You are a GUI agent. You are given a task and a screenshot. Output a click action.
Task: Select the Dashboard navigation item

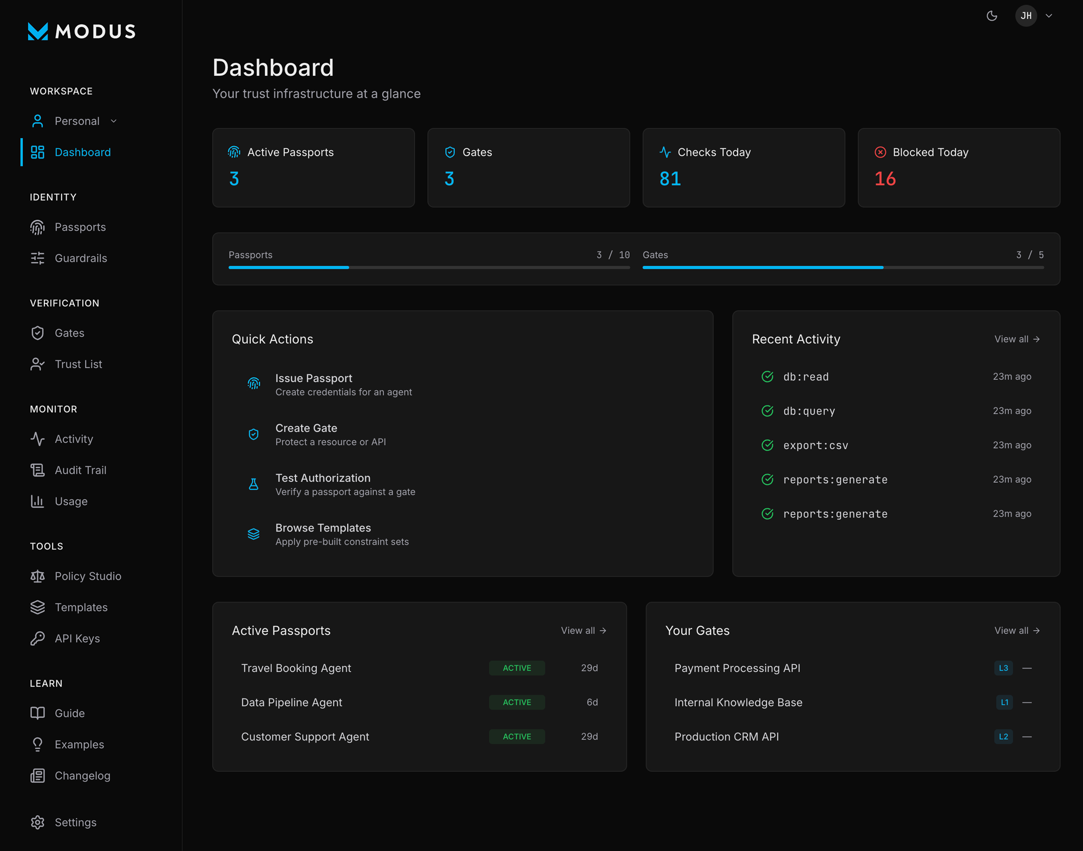coord(82,152)
